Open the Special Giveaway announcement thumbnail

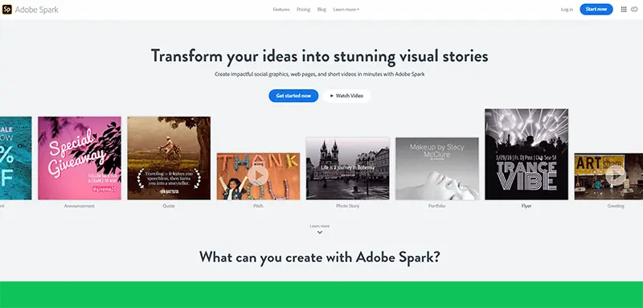click(80, 158)
